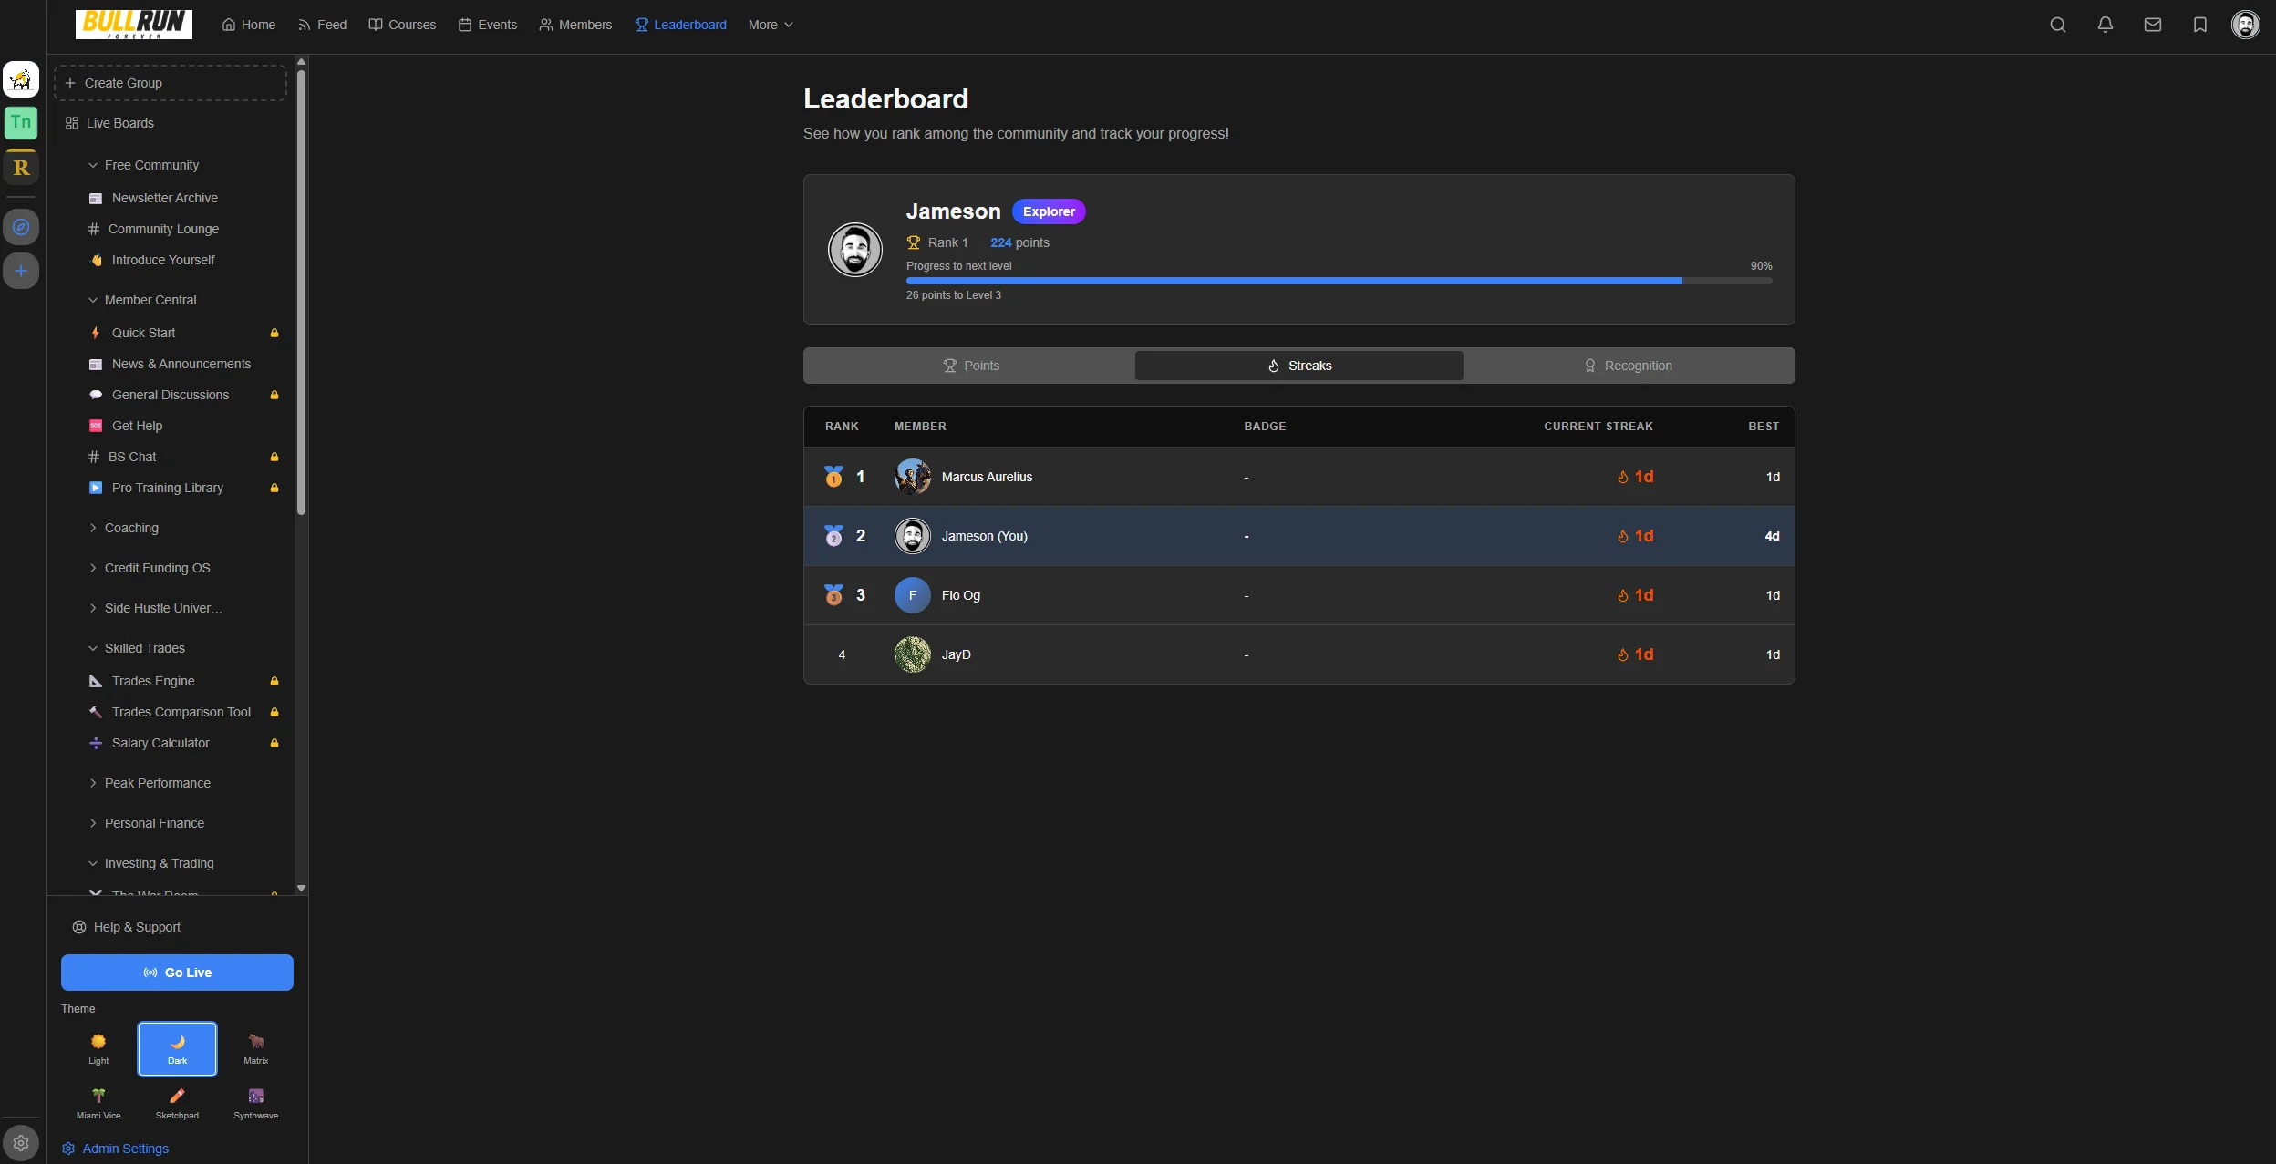2276x1164 pixels.
Task: Enable the Matrix theme
Action: coord(255,1049)
